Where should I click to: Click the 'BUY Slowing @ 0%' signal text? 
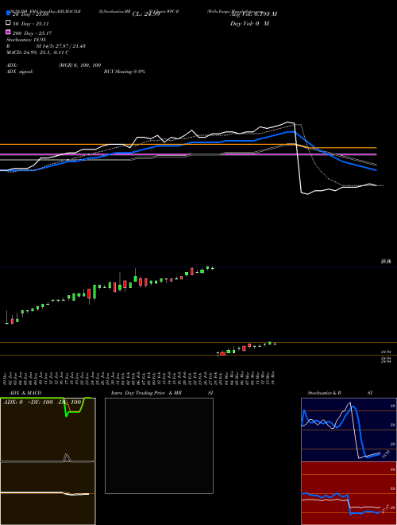coord(125,72)
